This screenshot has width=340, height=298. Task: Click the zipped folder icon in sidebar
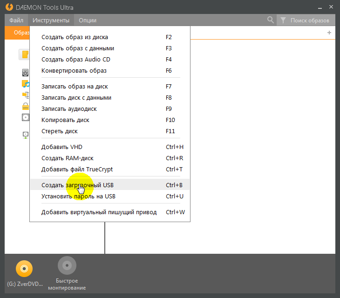pyautogui.click(x=26, y=95)
